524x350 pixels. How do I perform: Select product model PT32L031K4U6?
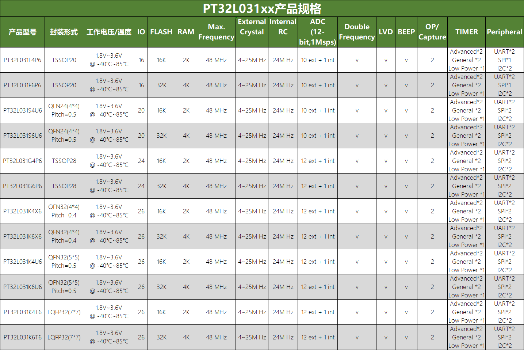click(x=22, y=262)
